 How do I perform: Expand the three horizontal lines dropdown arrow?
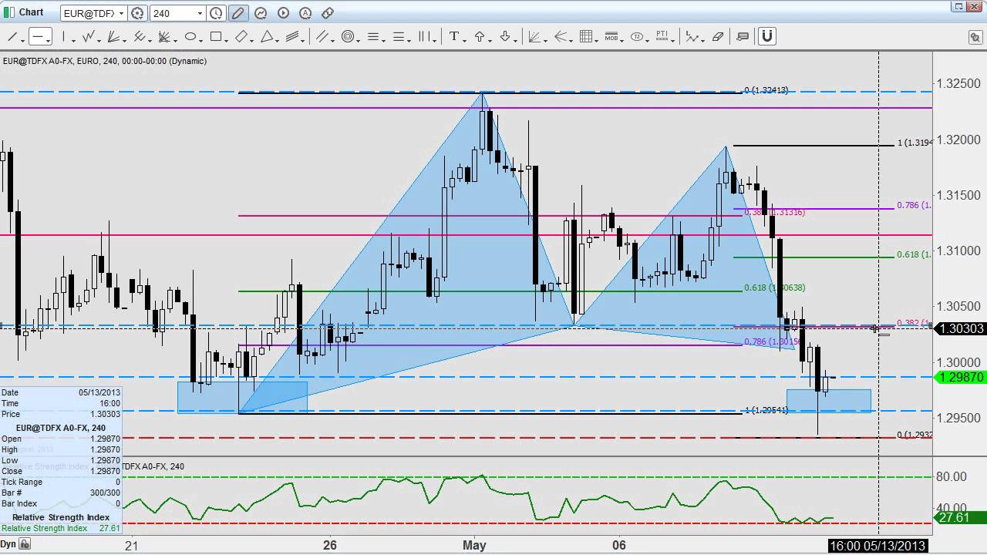(x=383, y=40)
